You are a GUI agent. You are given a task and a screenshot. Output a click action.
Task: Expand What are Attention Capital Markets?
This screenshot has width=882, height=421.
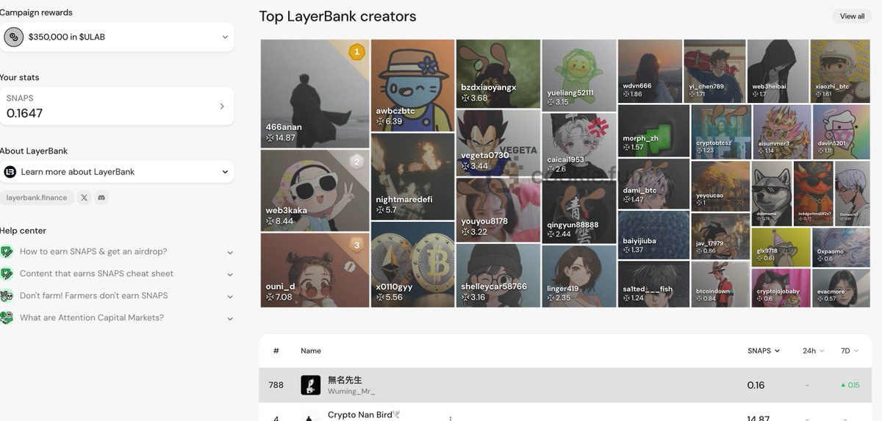229,318
